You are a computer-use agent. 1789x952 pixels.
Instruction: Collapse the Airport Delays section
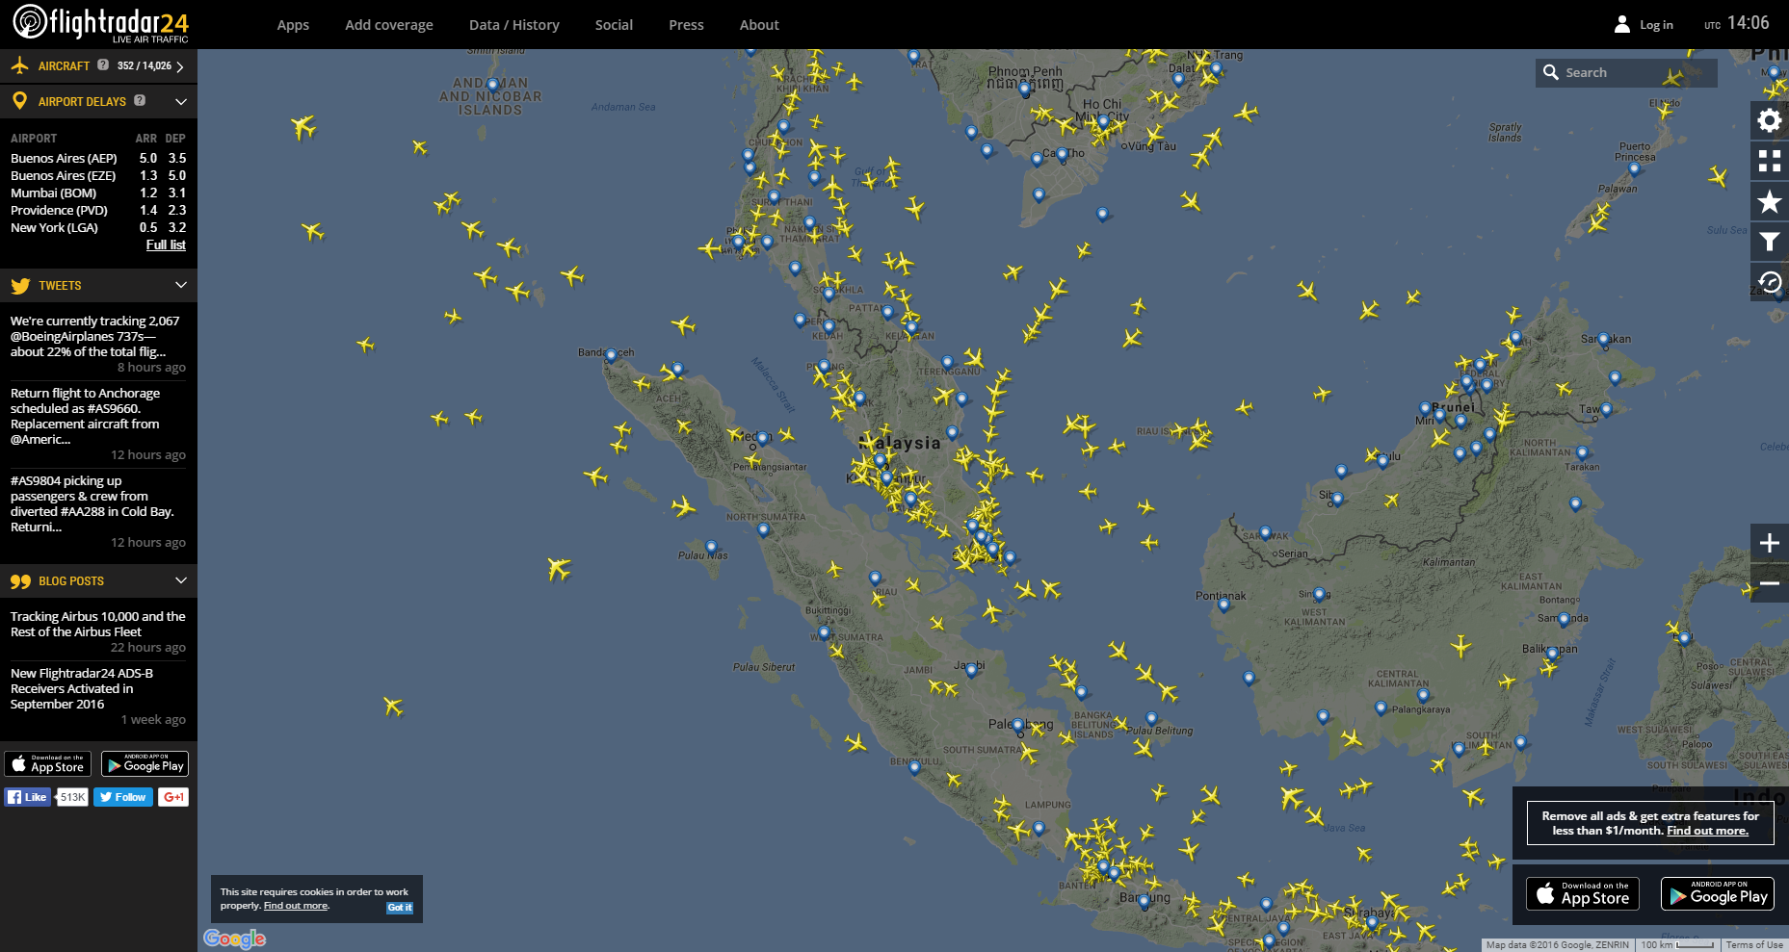click(x=181, y=101)
